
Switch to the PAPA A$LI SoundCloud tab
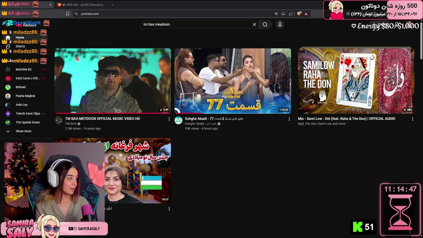[x=82, y=5]
